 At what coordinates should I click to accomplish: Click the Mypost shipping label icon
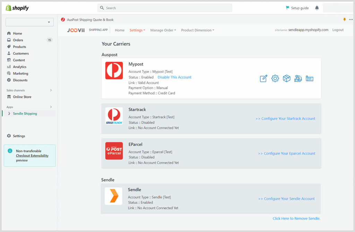click(310, 78)
